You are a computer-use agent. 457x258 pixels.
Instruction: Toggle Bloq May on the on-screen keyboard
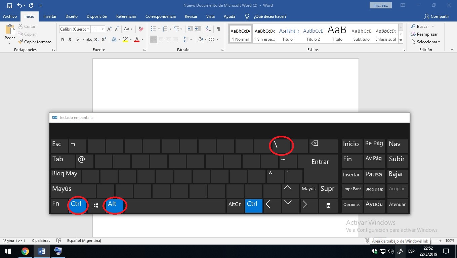pyautogui.click(x=66, y=176)
